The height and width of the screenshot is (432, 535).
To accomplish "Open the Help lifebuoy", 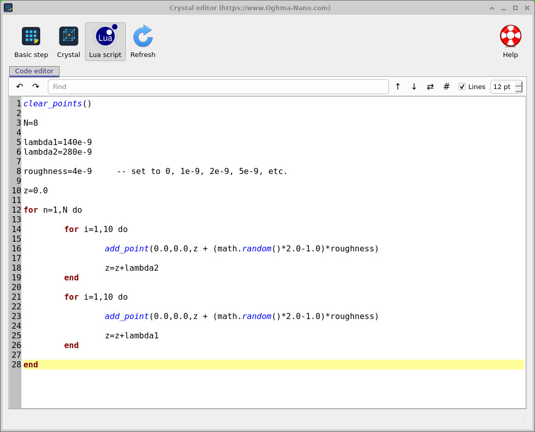I will click(x=511, y=42).
